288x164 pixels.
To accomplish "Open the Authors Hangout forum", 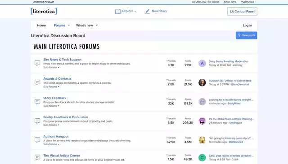I will point(56,136).
